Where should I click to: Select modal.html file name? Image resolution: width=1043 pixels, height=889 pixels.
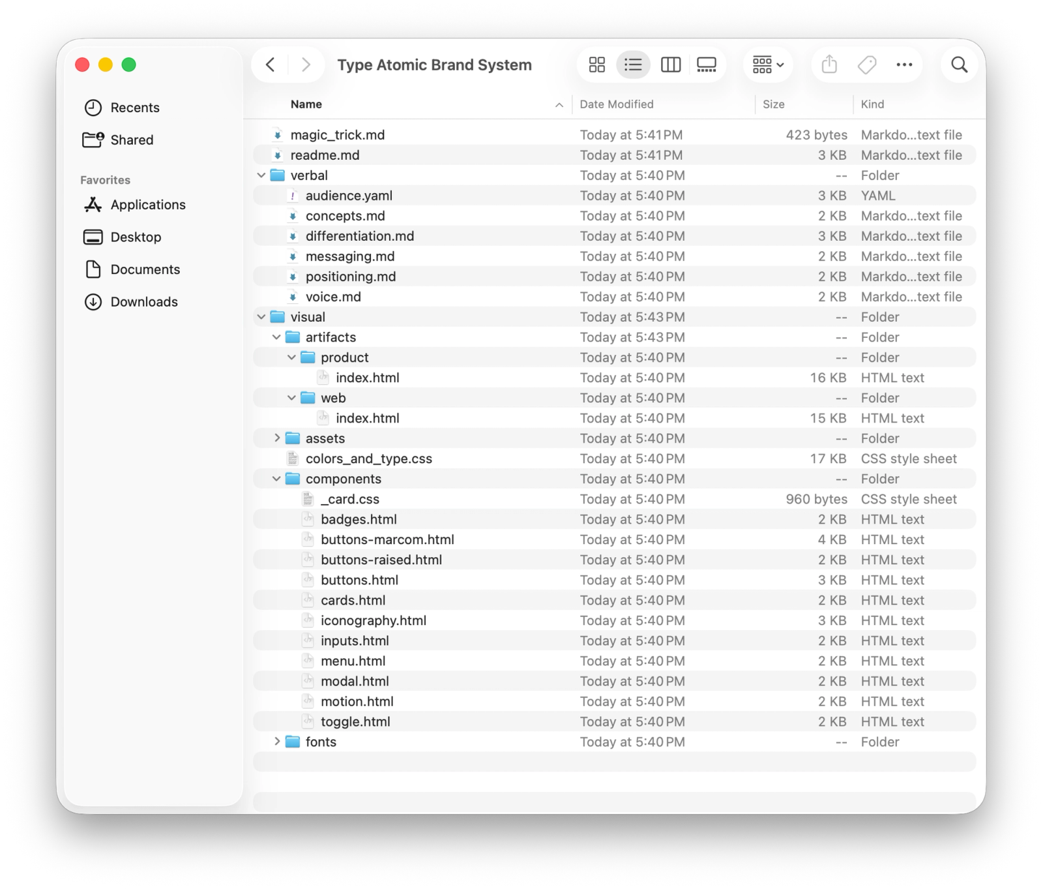click(355, 681)
